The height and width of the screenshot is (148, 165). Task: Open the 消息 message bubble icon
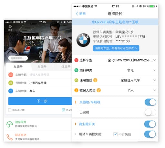click(x=10, y=26)
